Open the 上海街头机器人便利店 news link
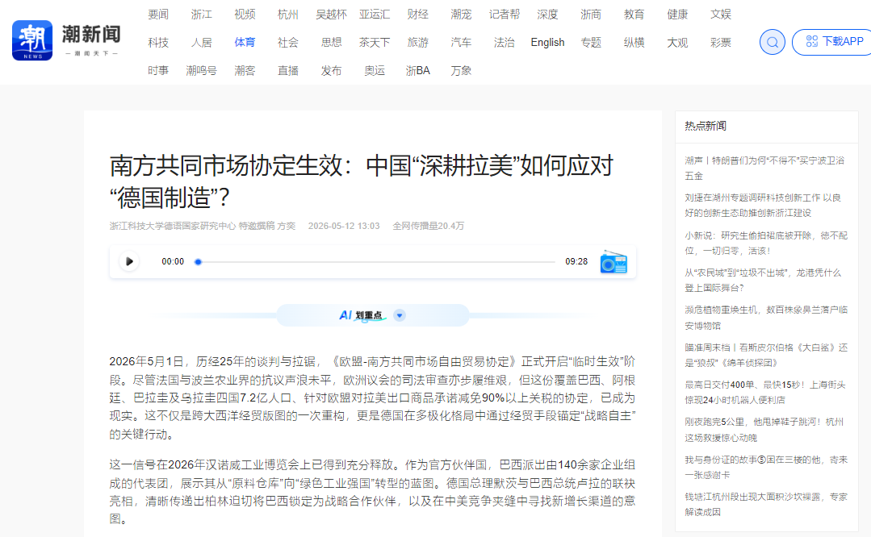Image resolution: width=871 pixels, height=537 pixels. pyautogui.click(x=765, y=392)
